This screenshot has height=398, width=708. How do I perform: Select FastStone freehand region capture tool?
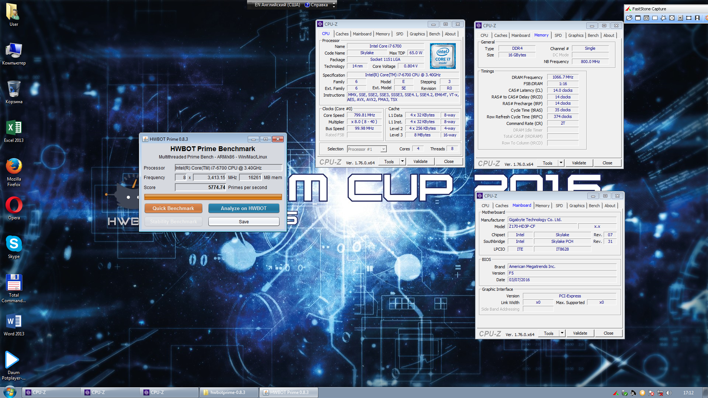click(x=663, y=18)
